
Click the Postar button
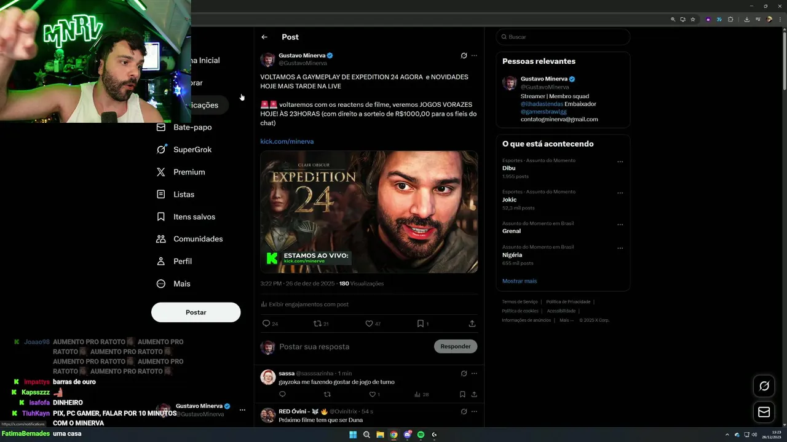pos(196,312)
